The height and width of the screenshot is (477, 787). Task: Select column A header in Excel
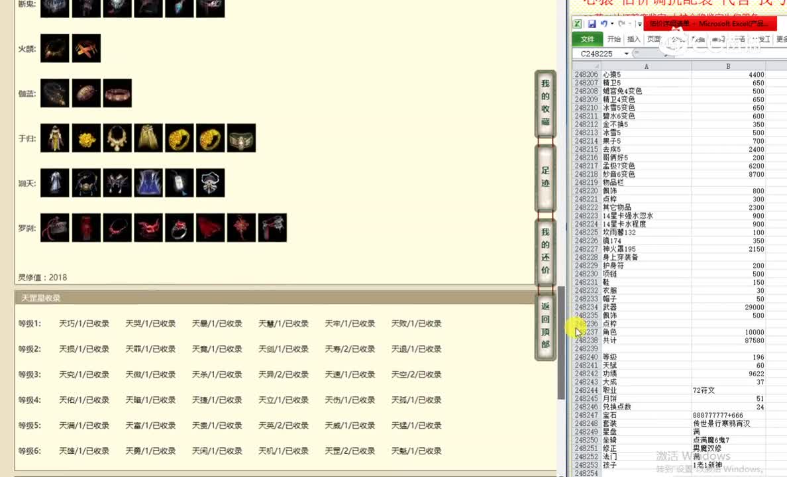pyautogui.click(x=646, y=66)
